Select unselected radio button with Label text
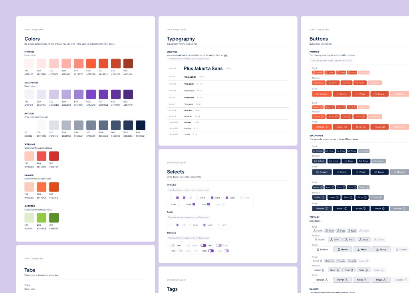The width and height of the screenshot is (409, 293). coord(191,225)
